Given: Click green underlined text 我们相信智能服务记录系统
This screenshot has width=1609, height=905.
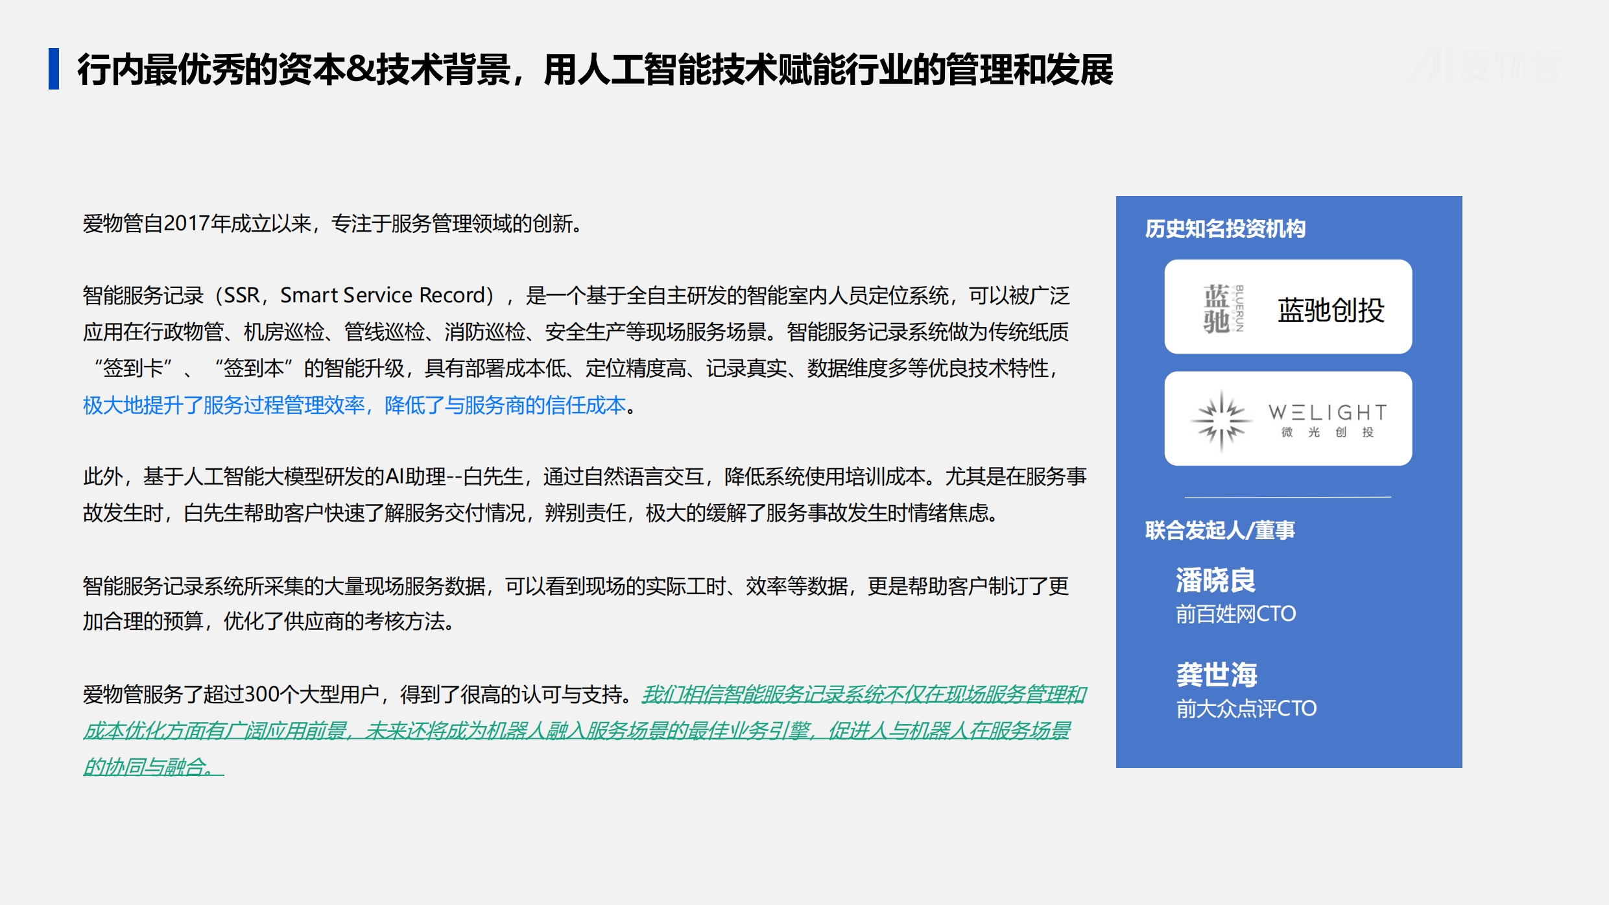Looking at the screenshot, I should (x=864, y=695).
